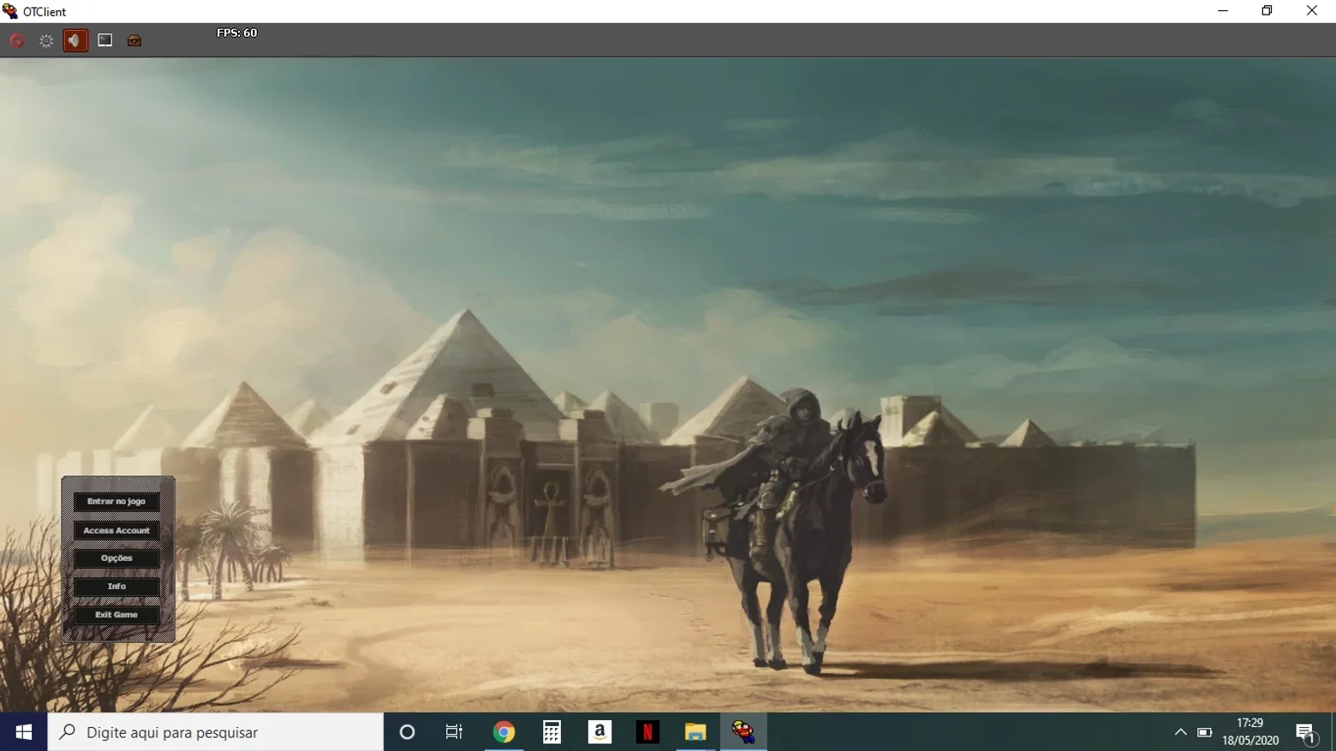Open Task View on the taskbar
This screenshot has width=1336, height=751.
[x=454, y=732]
